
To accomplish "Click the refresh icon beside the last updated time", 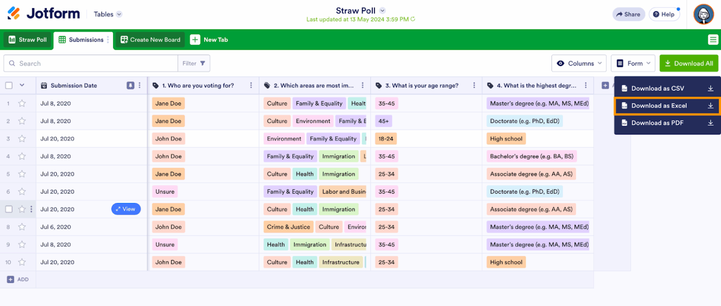I will 413,19.
